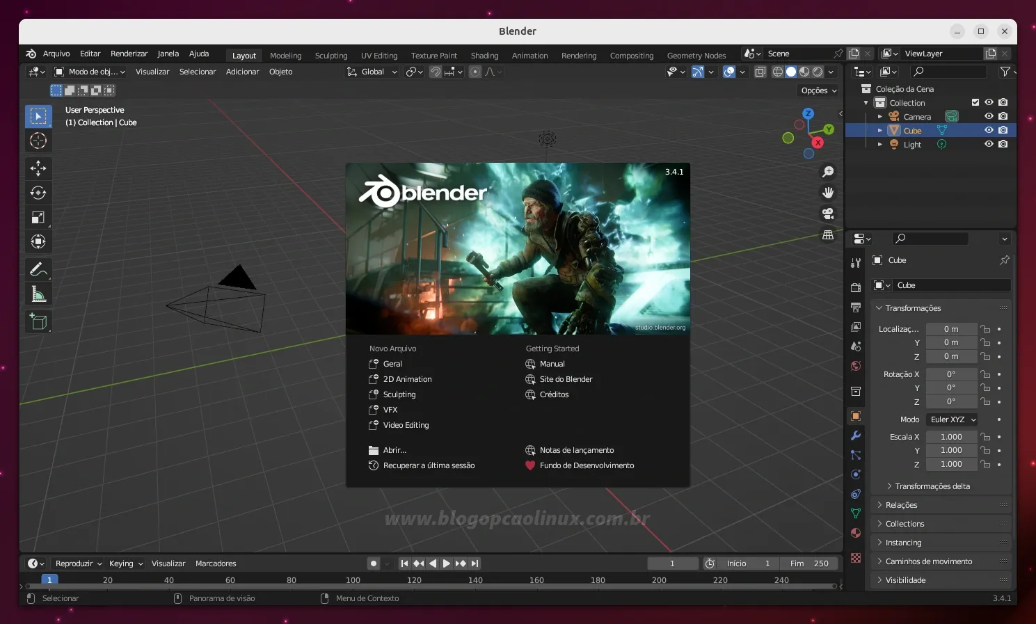
Task: Switch orthographic perspective grid icon
Action: [828, 235]
